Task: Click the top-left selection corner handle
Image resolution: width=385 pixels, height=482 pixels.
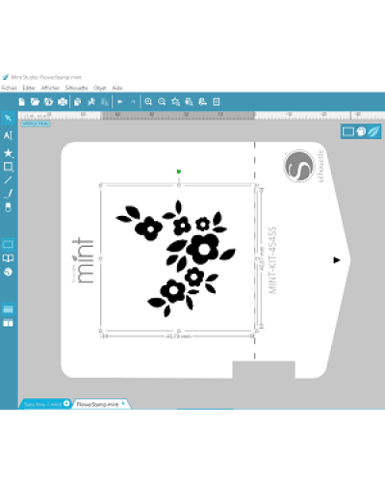Action: point(101,185)
